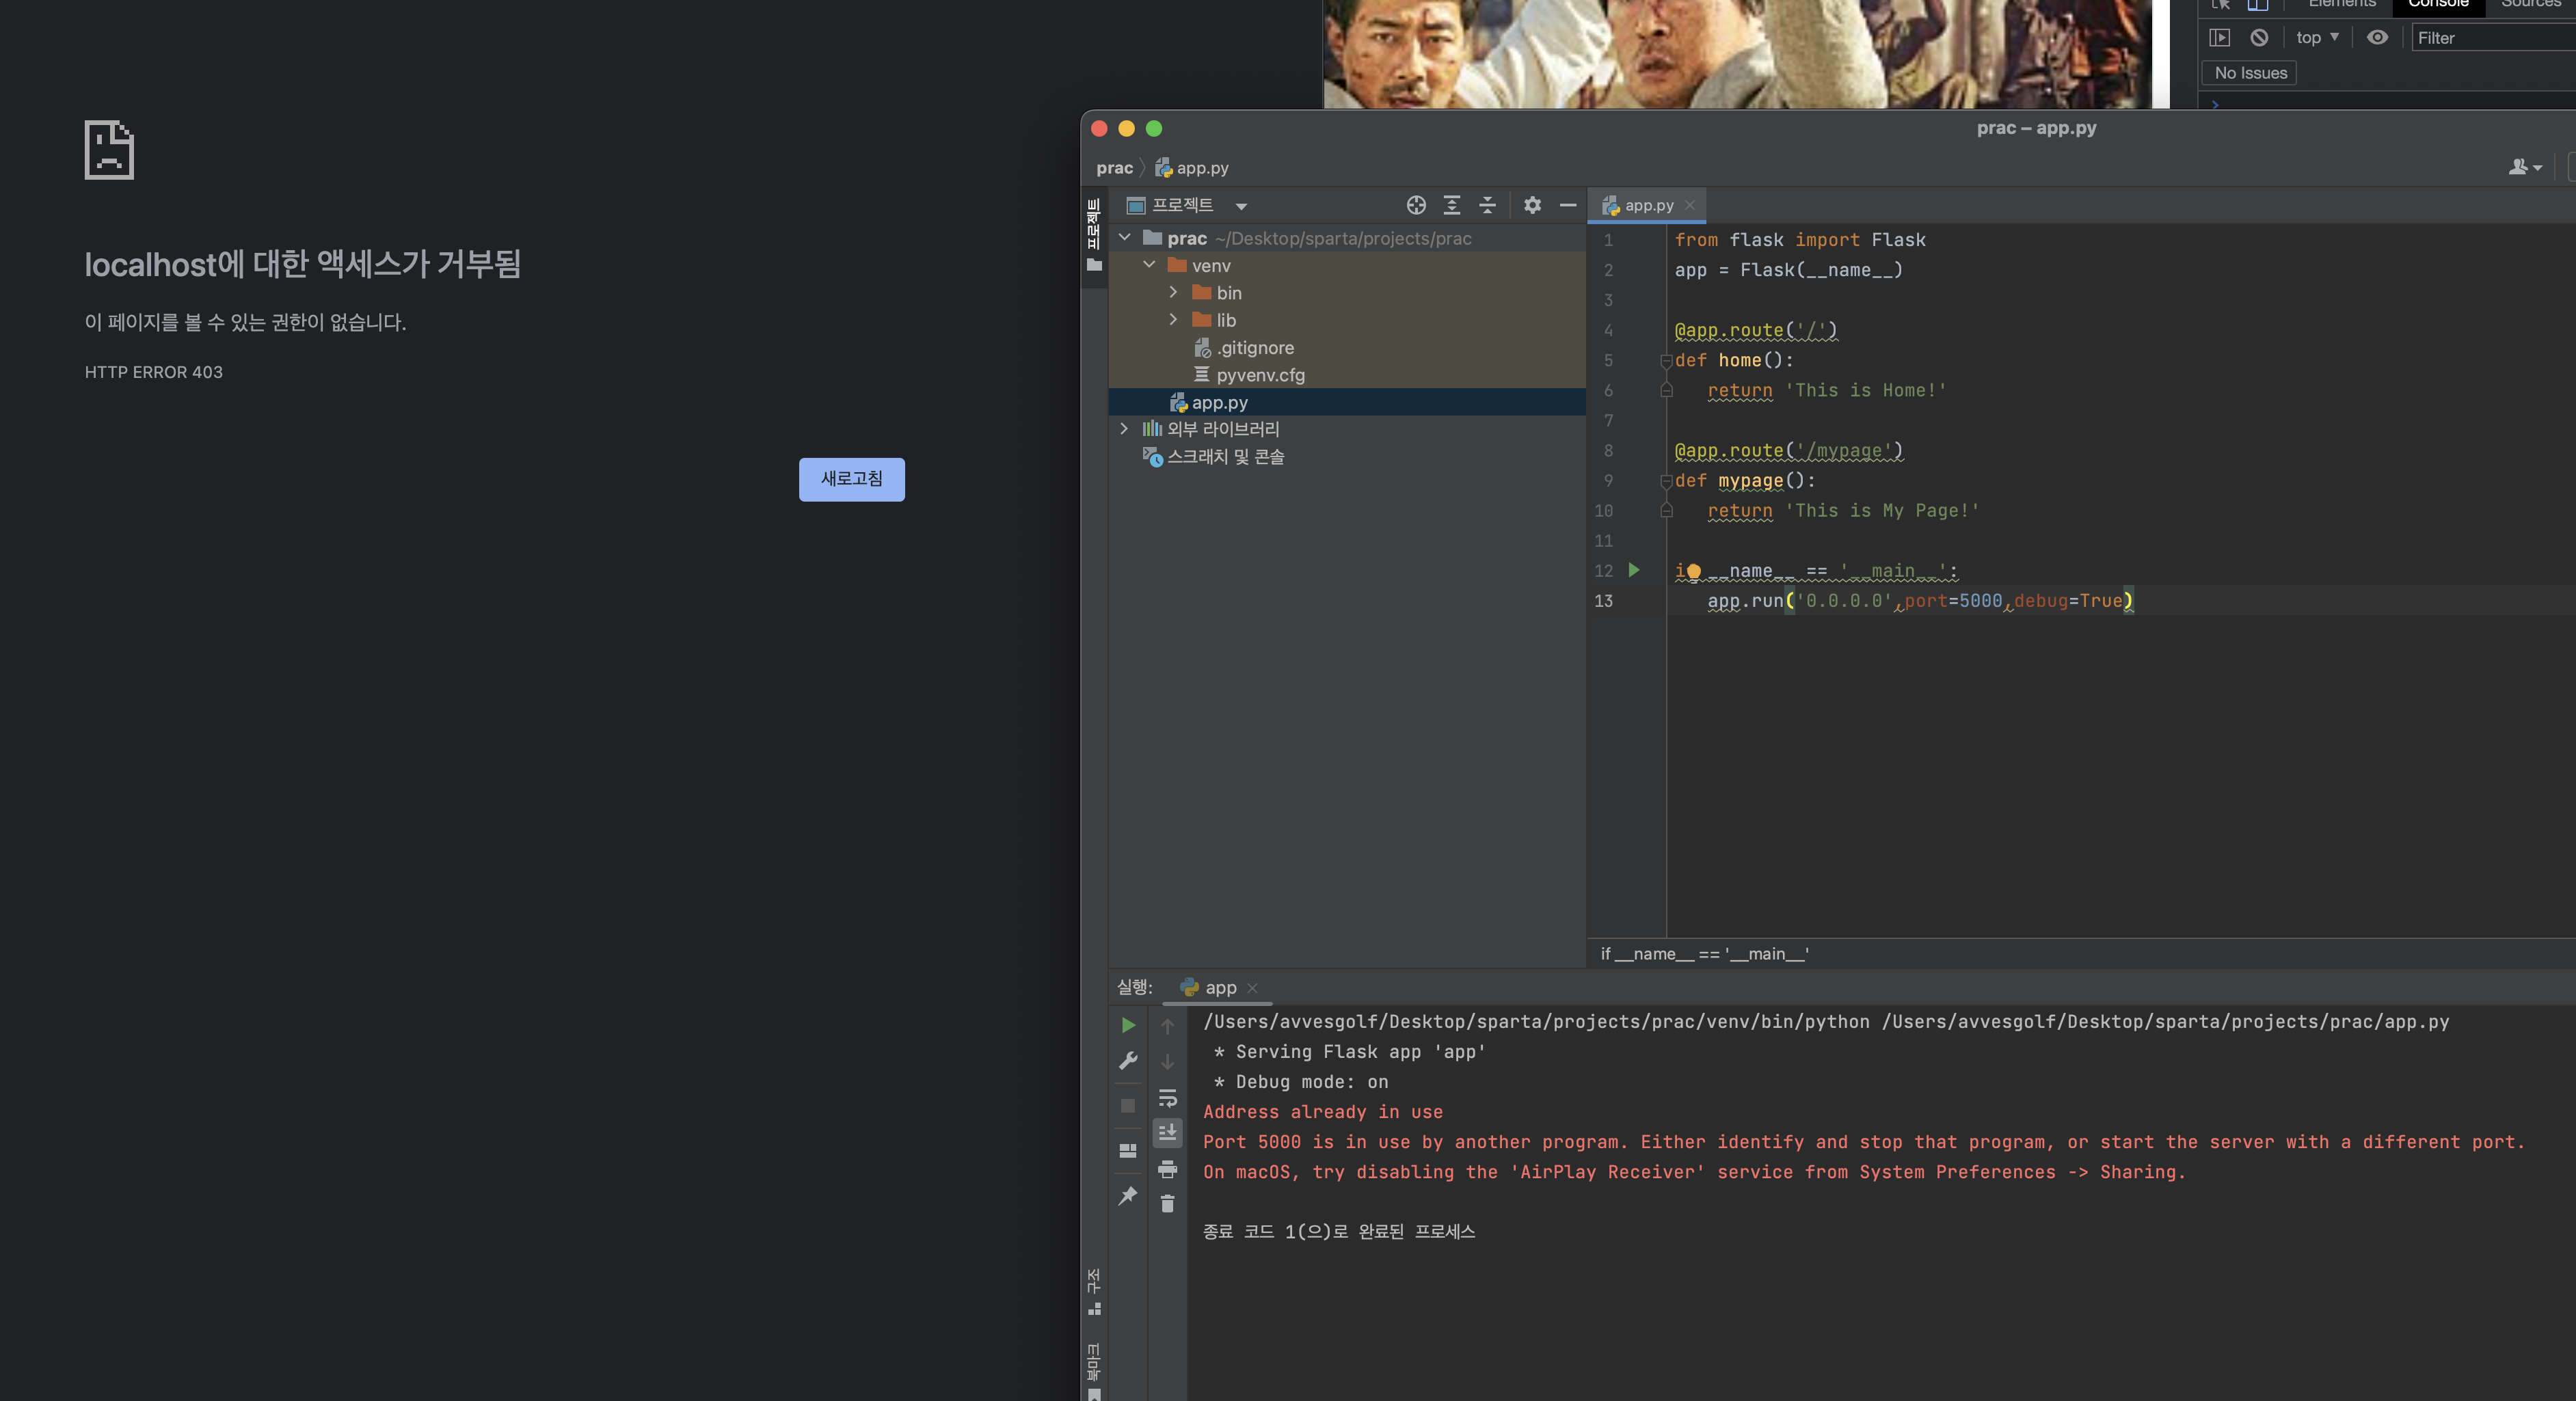
Task: Toggle soft-wrap in the run console
Action: point(1167,1098)
